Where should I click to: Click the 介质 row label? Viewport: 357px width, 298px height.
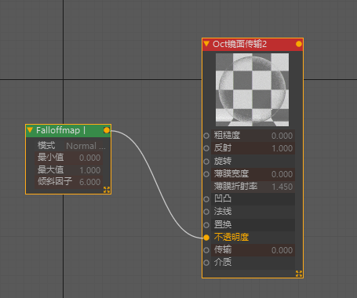[223, 262]
